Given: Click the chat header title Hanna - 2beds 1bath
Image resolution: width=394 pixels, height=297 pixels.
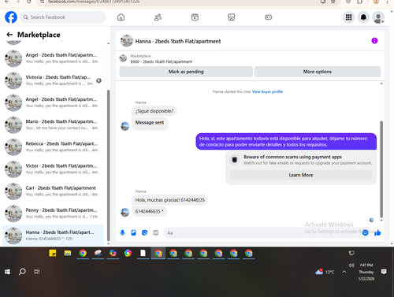Looking at the screenshot, I should pyautogui.click(x=178, y=41).
